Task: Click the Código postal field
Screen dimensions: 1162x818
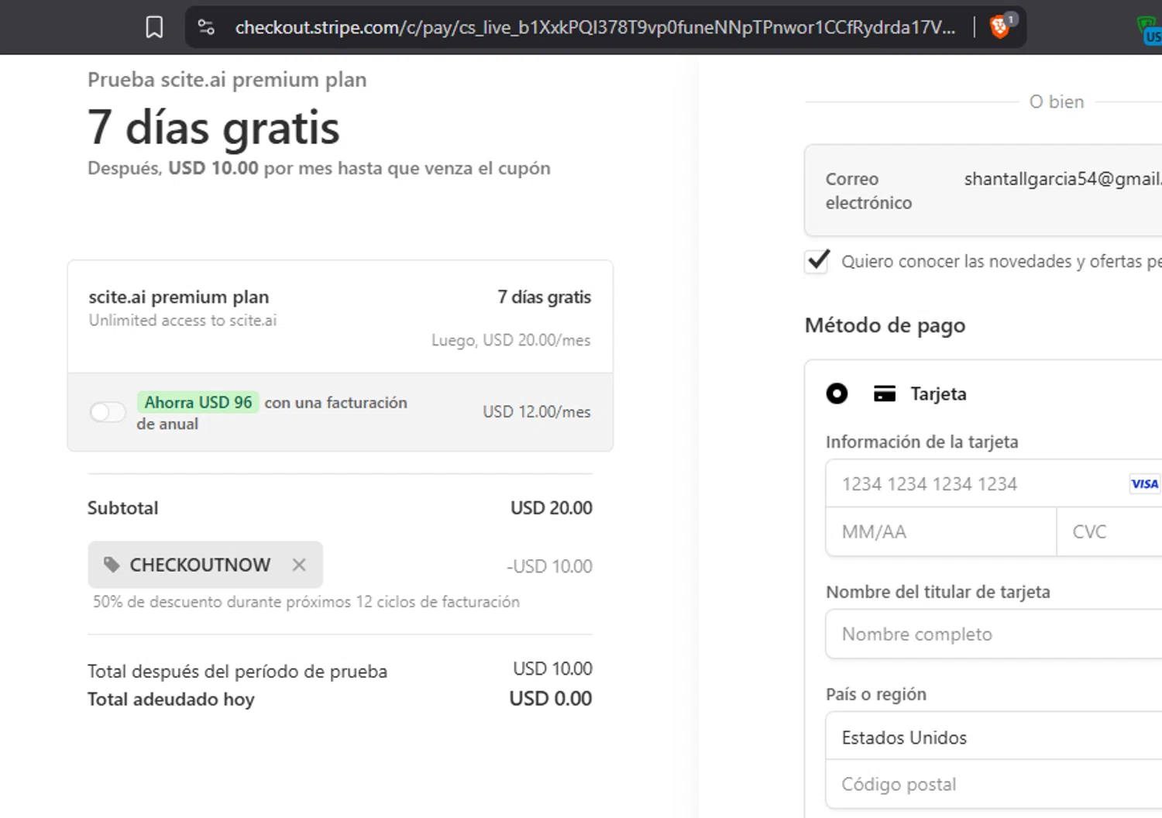Action: (x=994, y=785)
